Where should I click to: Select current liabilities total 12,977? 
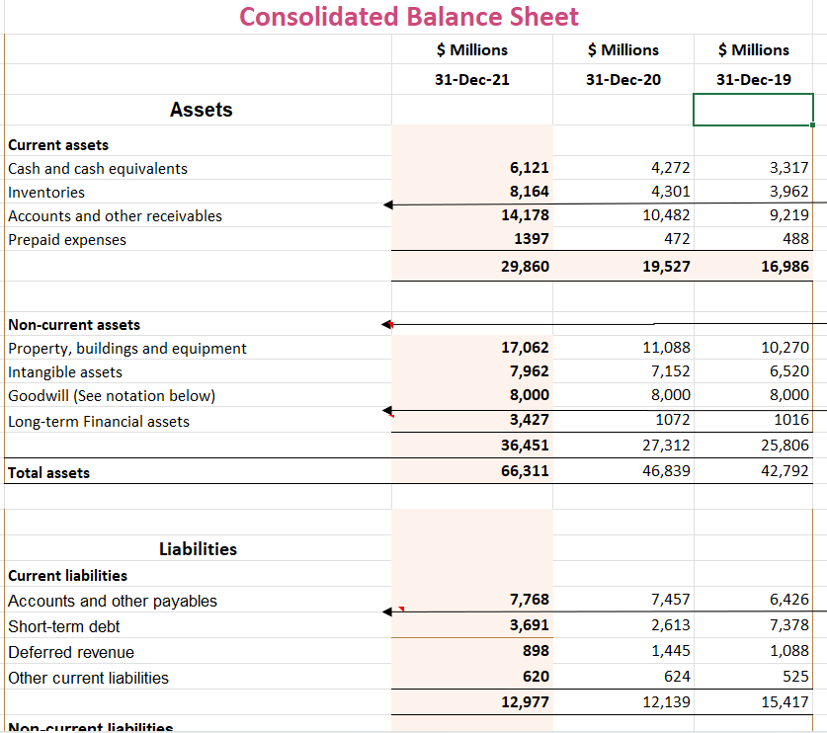click(525, 702)
